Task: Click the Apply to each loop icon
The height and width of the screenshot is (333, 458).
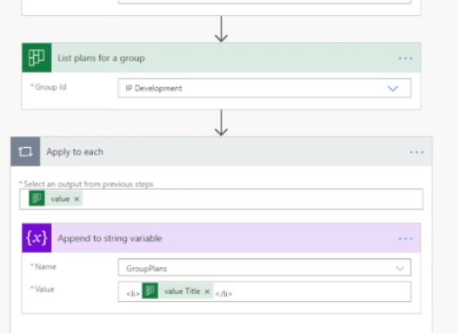Action: (25, 151)
